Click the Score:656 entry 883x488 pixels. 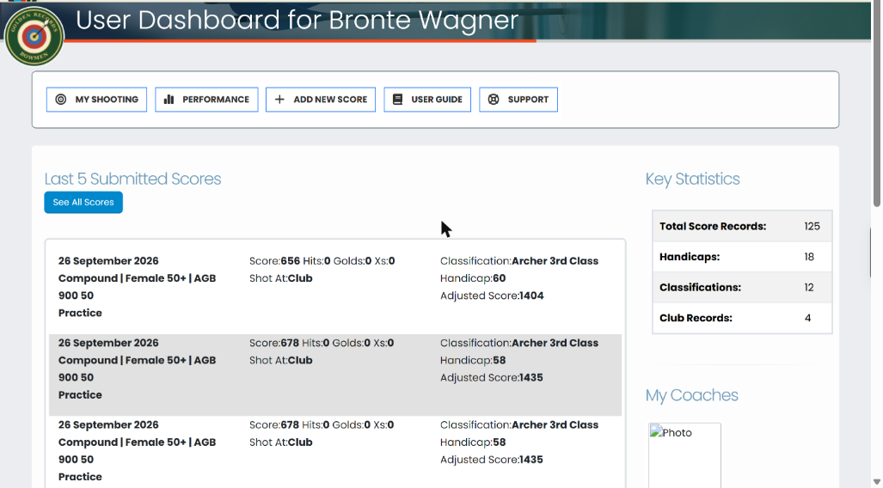coord(275,261)
